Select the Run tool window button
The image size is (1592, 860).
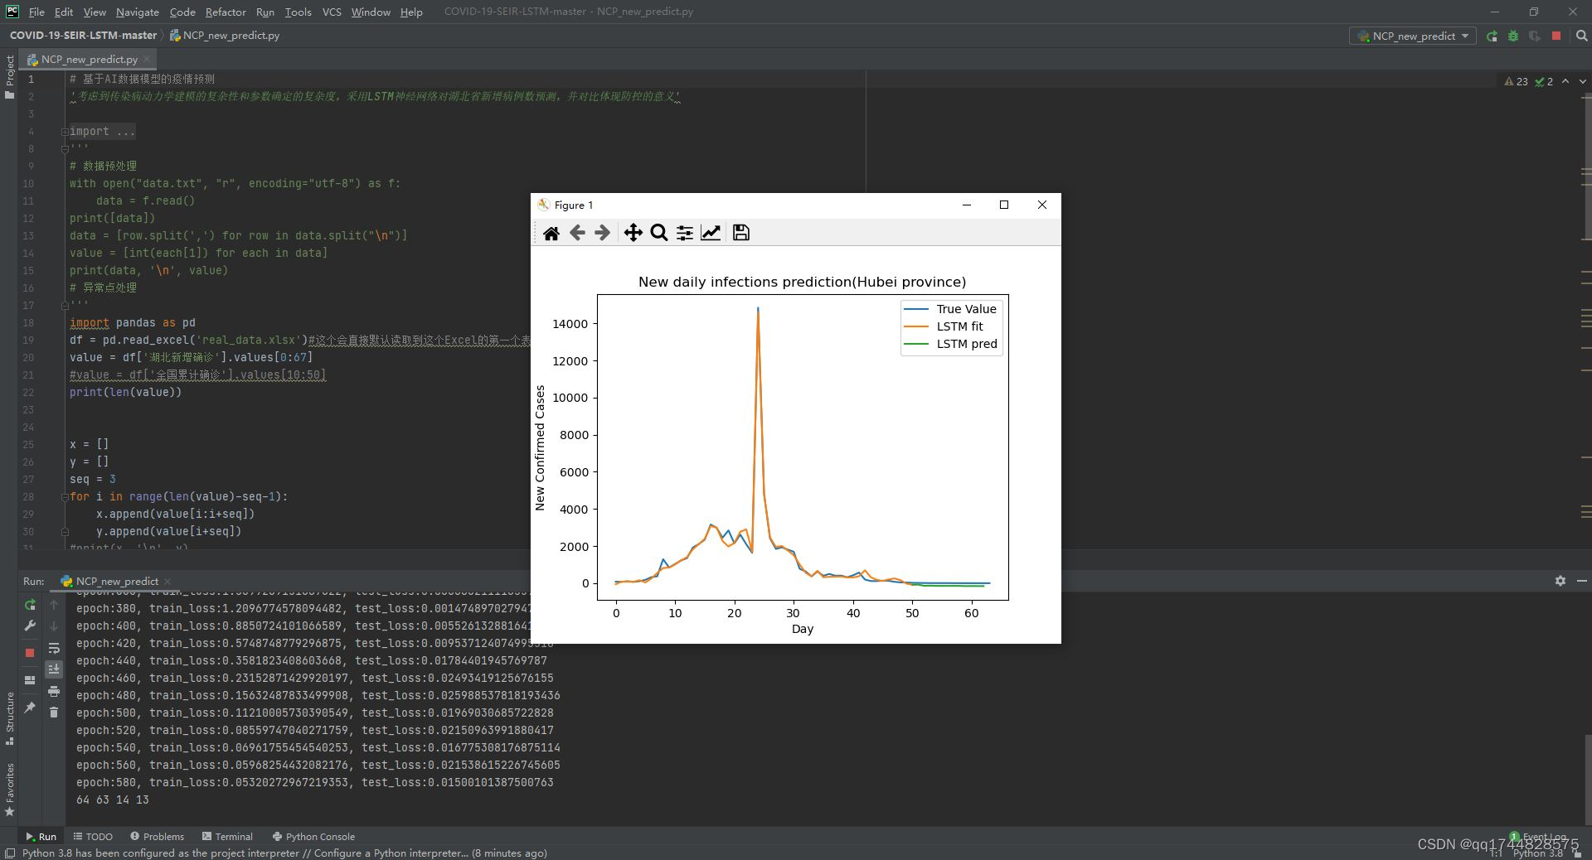pos(41,837)
